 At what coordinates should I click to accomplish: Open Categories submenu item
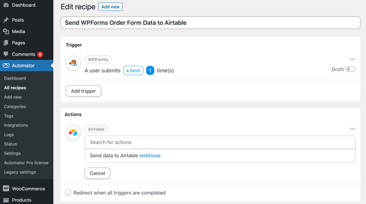(x=15, y=107)
